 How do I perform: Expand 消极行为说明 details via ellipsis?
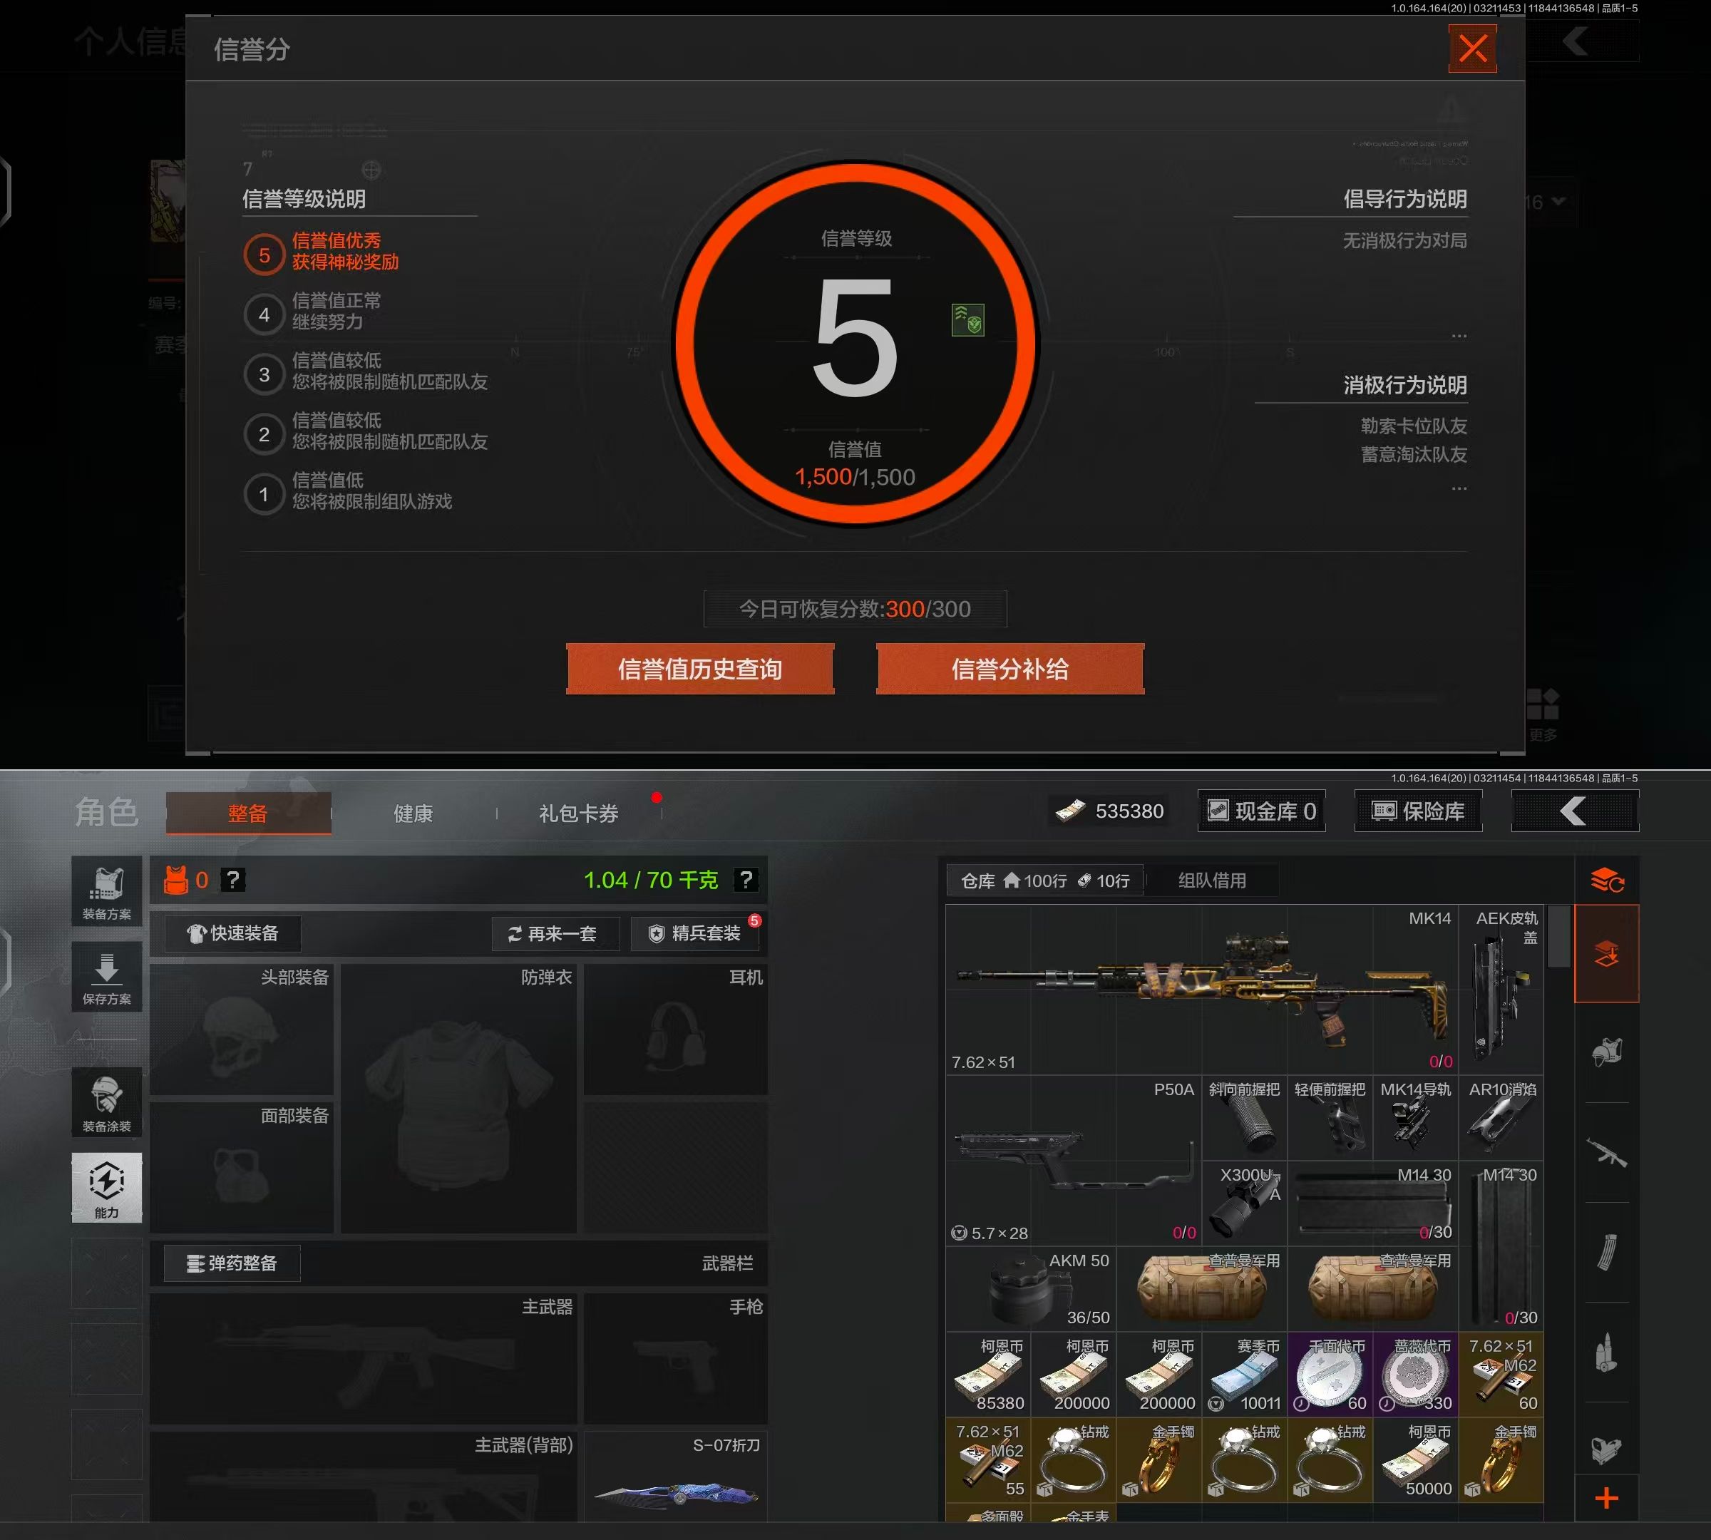pyautogui.click(x=1459, y=488)
